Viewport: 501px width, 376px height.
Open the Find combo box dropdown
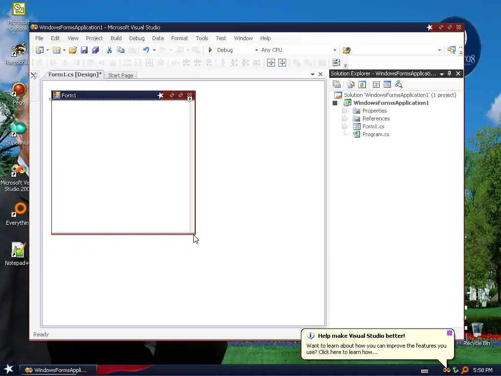click(439, 50)
